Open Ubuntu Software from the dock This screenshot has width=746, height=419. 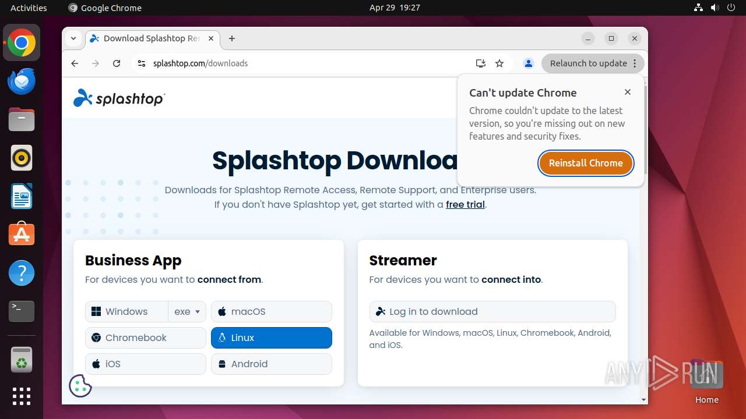point(22,235)
